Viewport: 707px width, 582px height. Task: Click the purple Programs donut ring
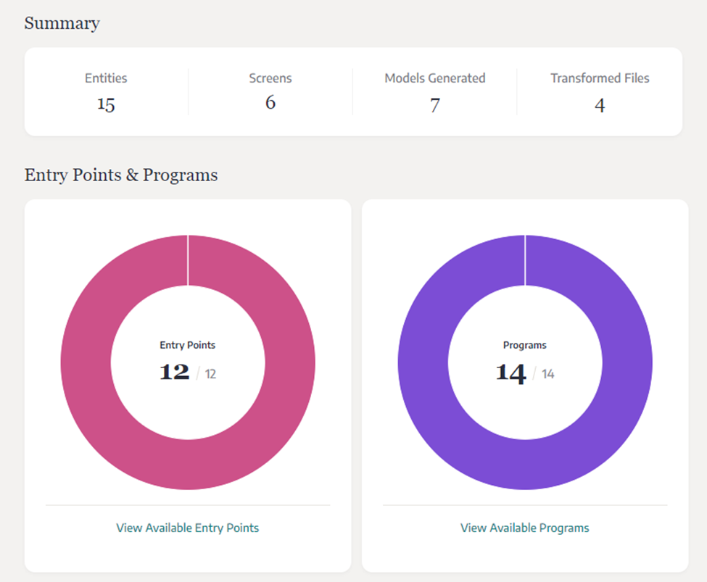click(x=423, y=362)
